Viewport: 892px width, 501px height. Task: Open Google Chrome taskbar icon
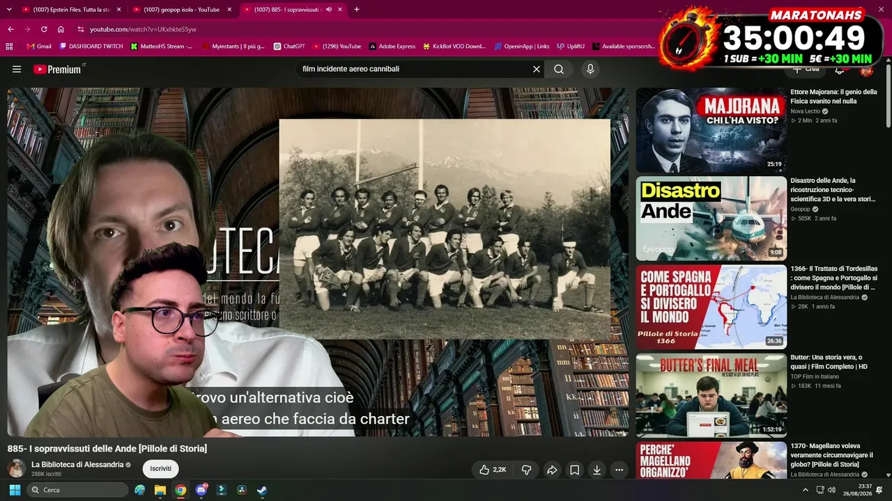point(180,490)
